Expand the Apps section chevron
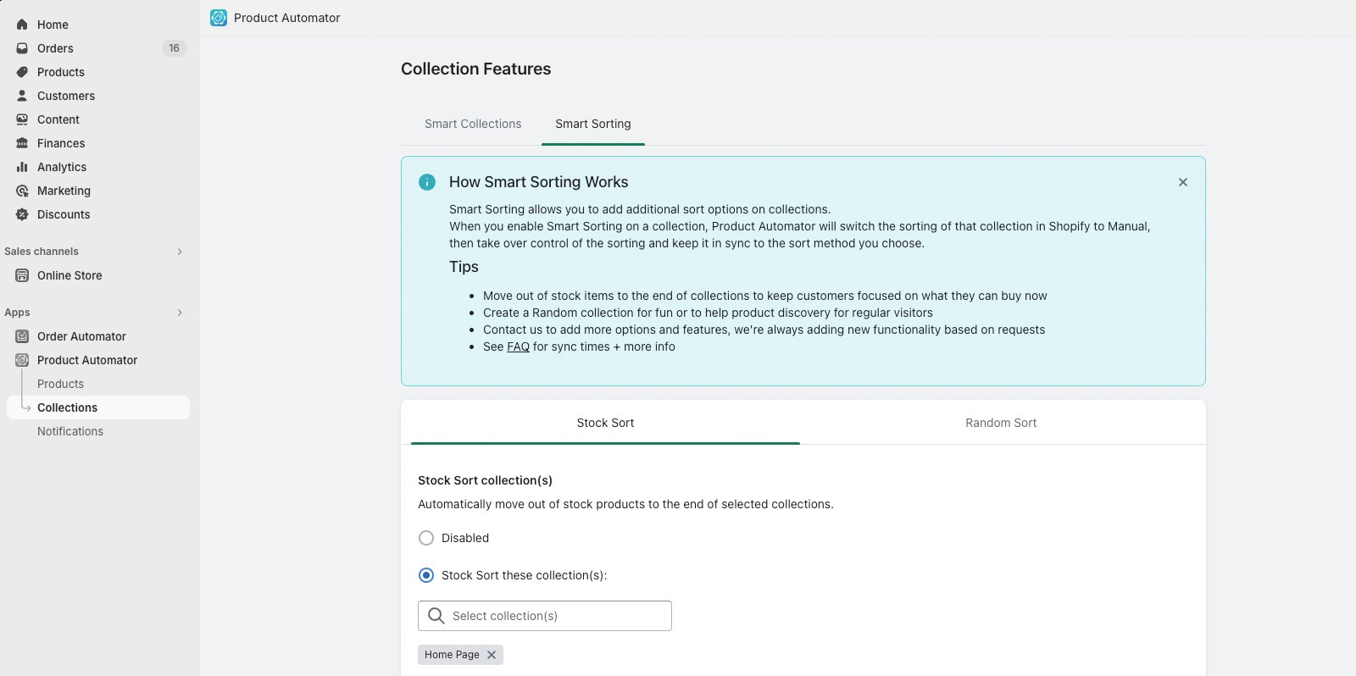This screenshot has height=676, width=1356. click(180, 313)
